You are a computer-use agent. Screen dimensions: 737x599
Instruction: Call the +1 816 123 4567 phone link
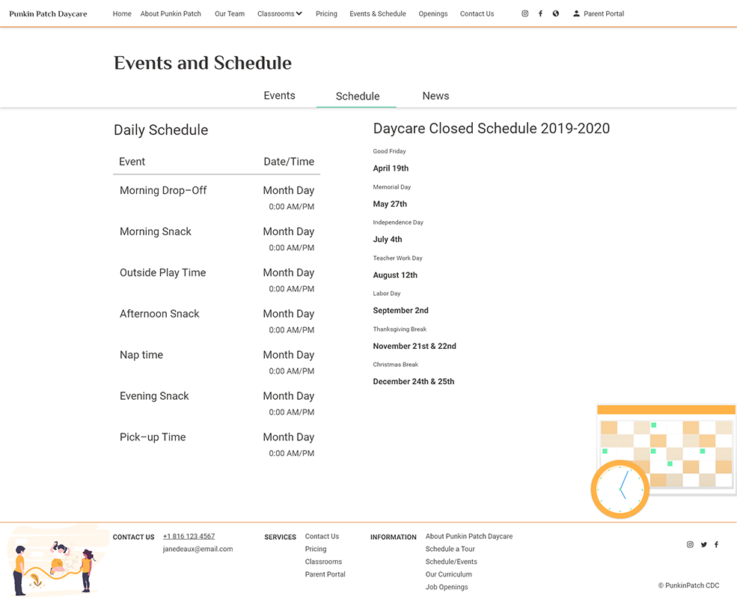[x=189, y=536]
